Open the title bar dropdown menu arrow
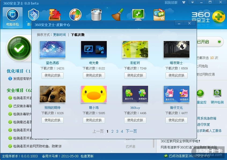 (192, 2)
